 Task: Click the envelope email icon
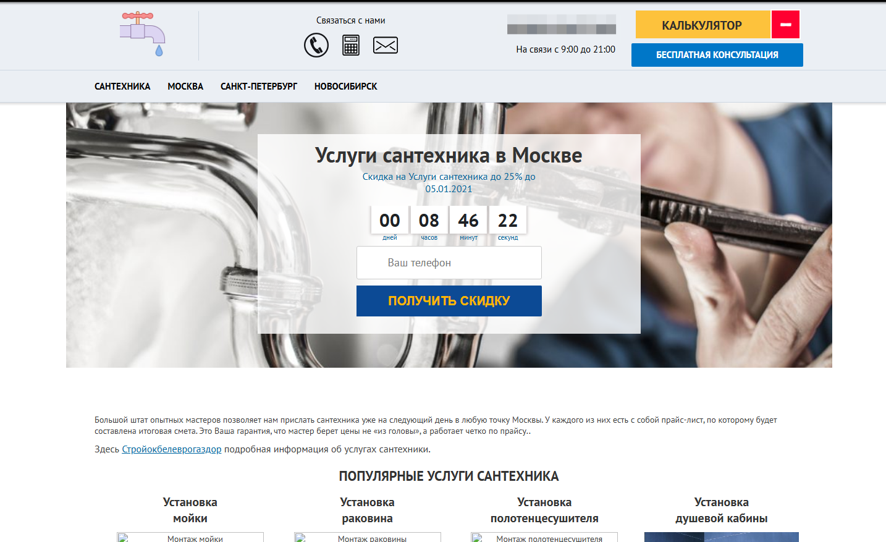tap(386, 45)
